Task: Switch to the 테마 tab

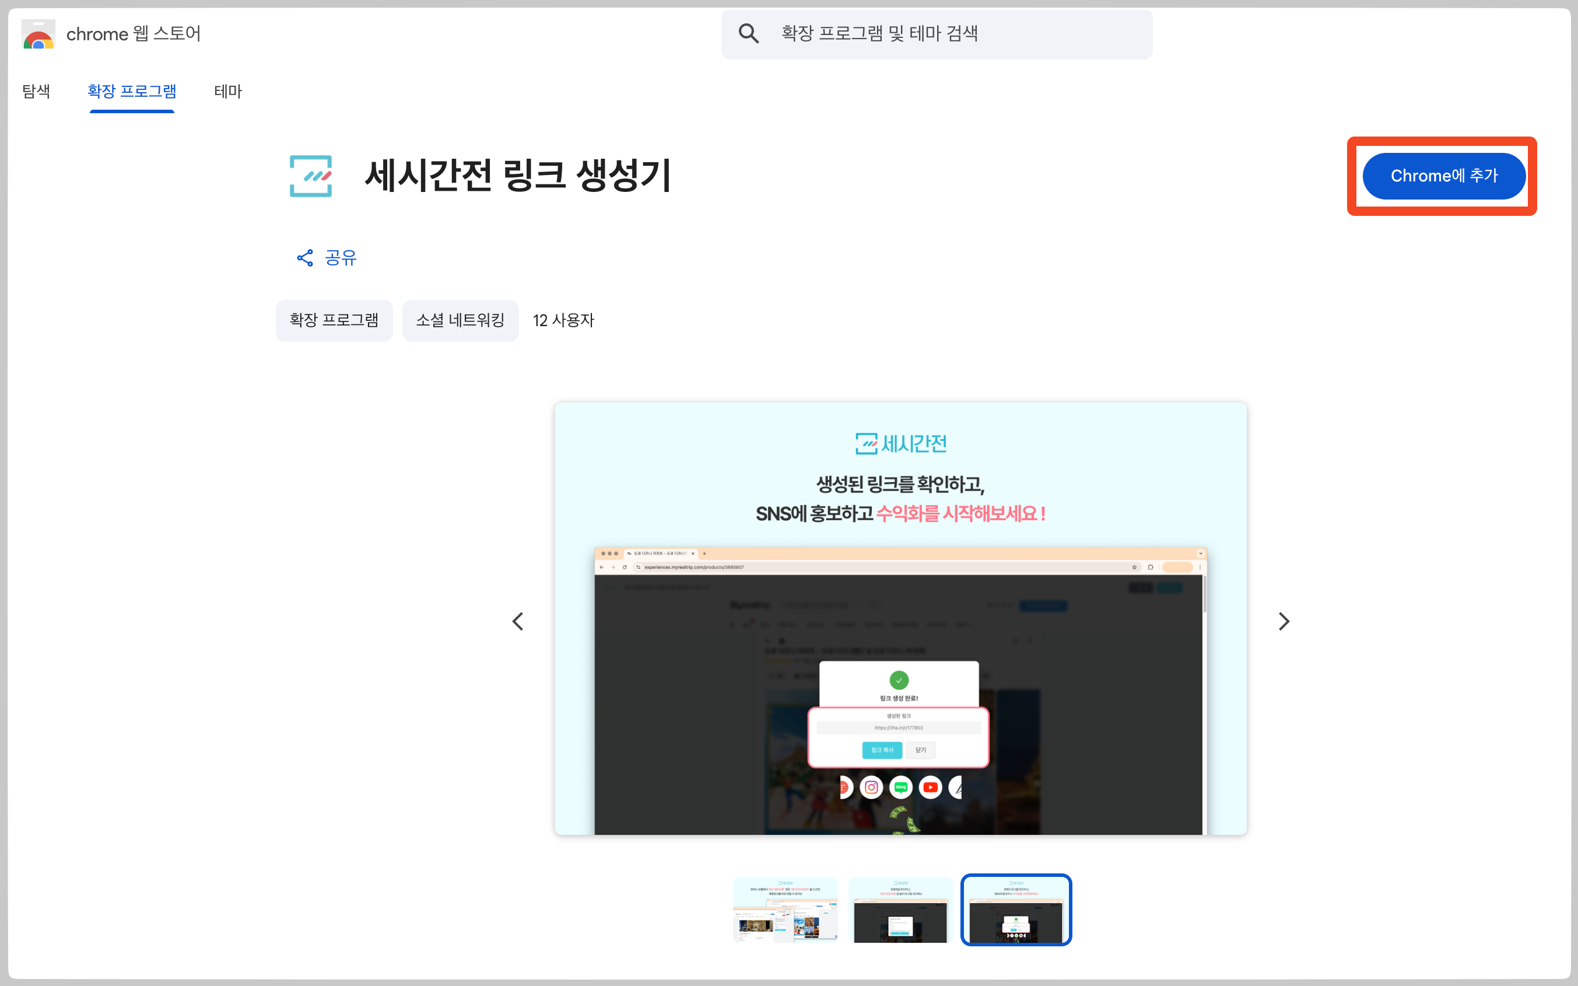Action: tap(228, 91)
